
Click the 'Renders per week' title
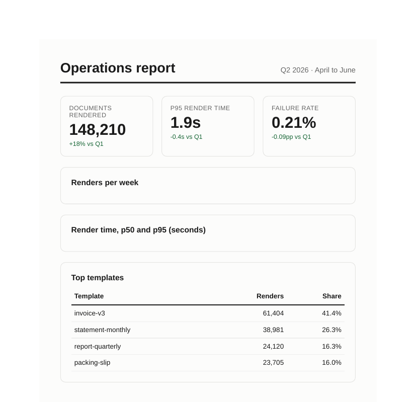click(x=105, y=183)
